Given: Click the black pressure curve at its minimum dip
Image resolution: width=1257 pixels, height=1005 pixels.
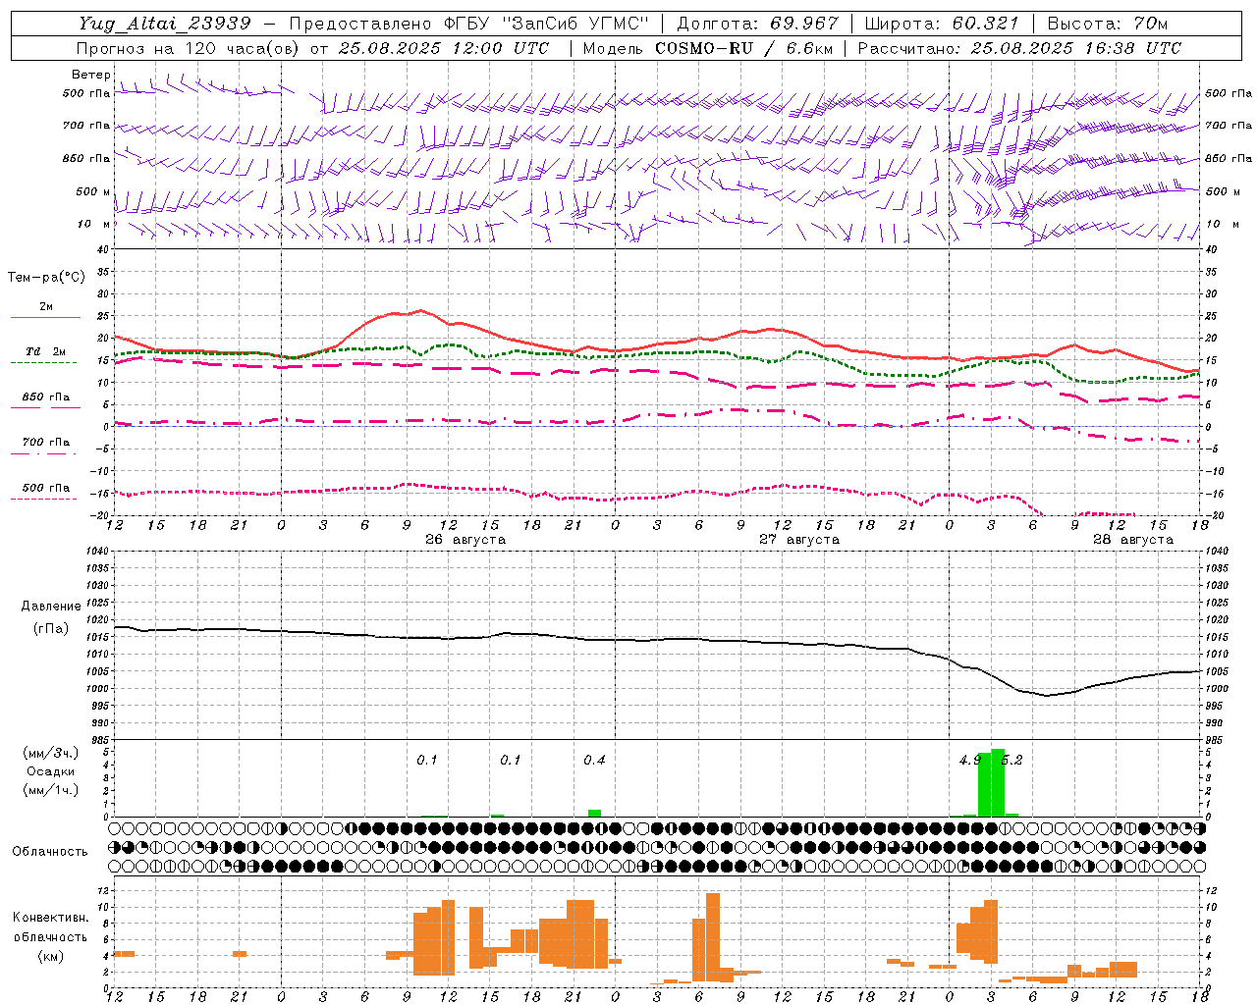Looking at the screenshot, I should (x=1047, y=695).
